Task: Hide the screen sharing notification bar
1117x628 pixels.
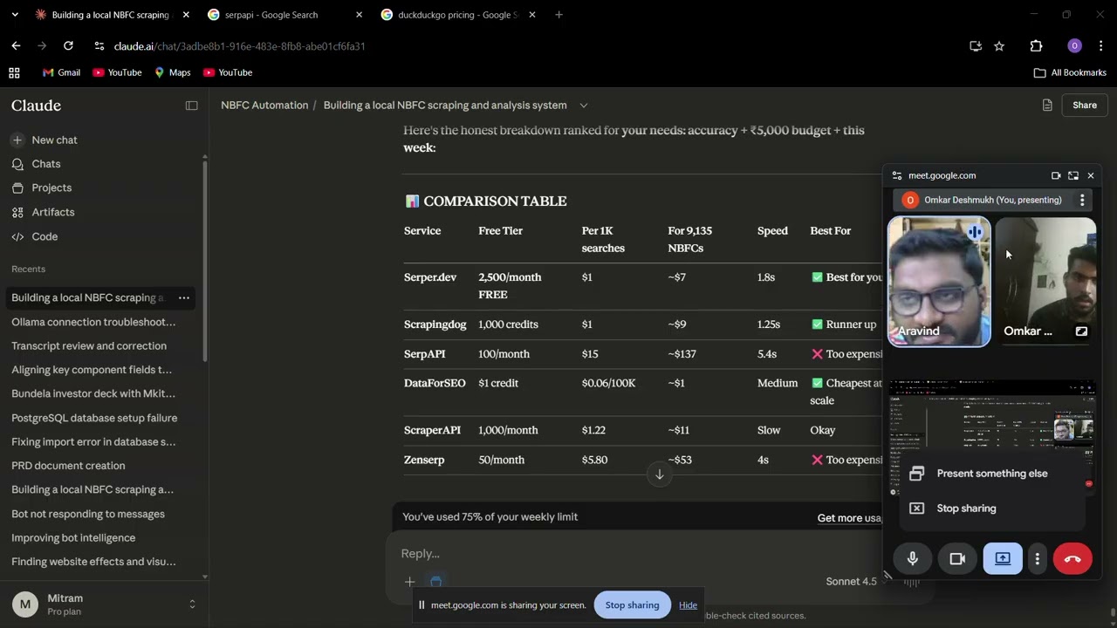Action: pyautogui.click(x=688, y=605)
